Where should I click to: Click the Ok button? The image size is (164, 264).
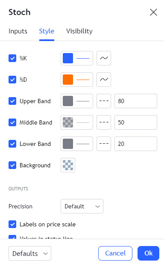pyautogui.click(x=148, y=253)
